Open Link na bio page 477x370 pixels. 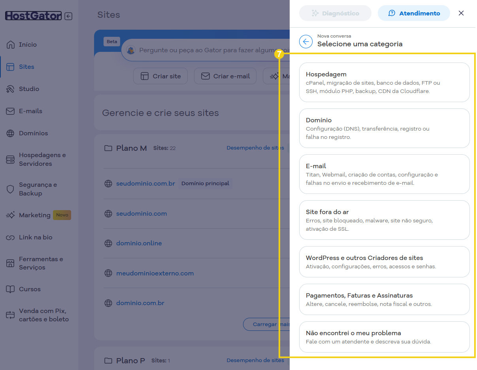[36, 237]
